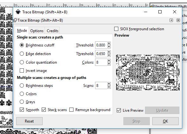Click the Scans number field
Image resolution: width=187 pixels, height=134 pixels.
101,85
